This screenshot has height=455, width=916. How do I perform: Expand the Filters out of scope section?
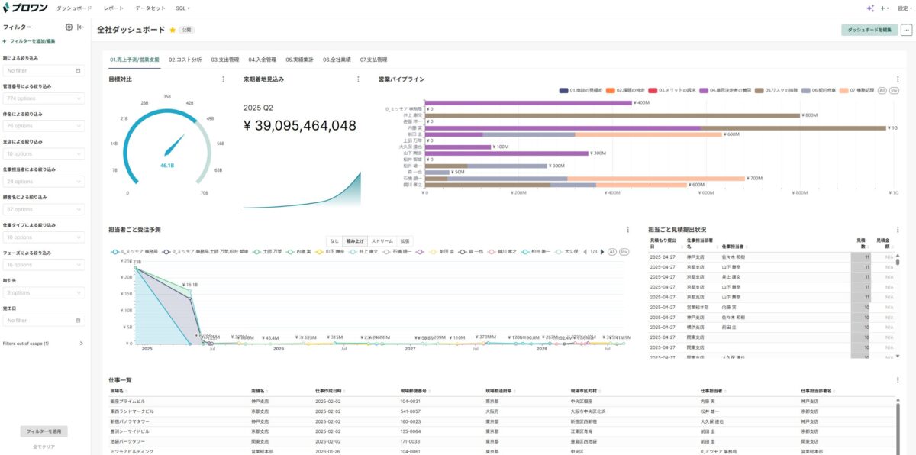[x=81, y=344]
